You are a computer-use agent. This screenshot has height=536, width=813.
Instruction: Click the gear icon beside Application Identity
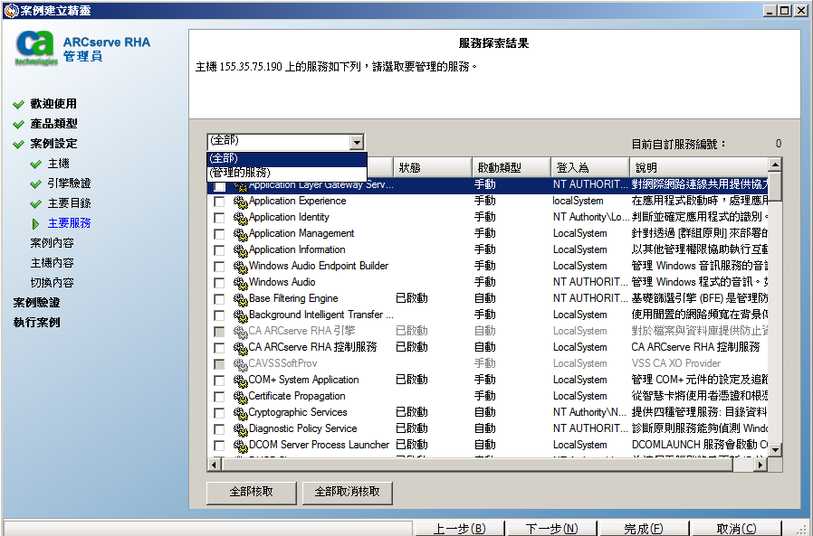[x=240, y=218]
